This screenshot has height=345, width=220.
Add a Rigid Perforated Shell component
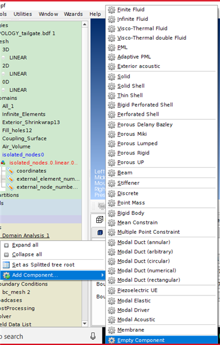coord(162,105)
